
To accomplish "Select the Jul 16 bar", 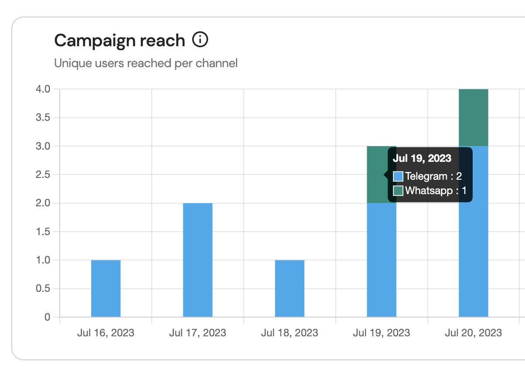I will click(x=106, y=288).
